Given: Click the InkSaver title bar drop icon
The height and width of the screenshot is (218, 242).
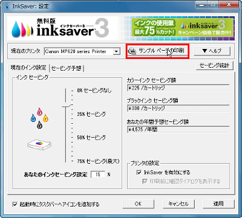Looking at the screenshot, I should [8, 6].
